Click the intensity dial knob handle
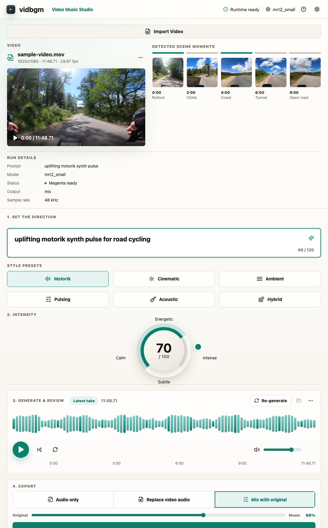 [198, 347]
